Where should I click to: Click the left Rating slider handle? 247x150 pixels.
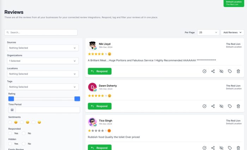pyautogui.click(x=11, y=99)
